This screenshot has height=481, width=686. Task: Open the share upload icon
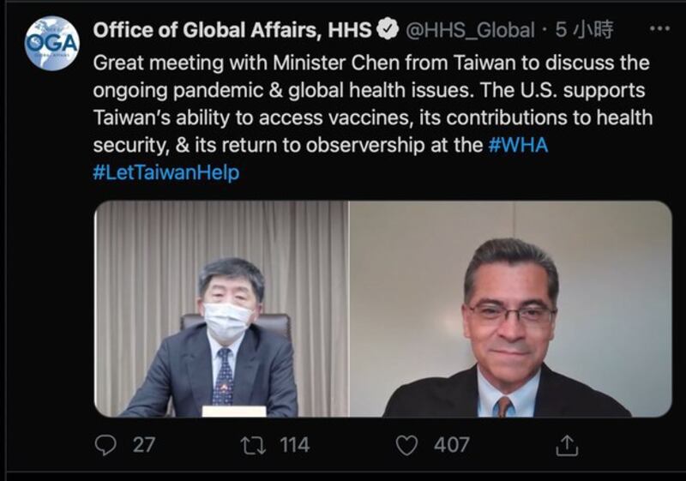(567, 446)
